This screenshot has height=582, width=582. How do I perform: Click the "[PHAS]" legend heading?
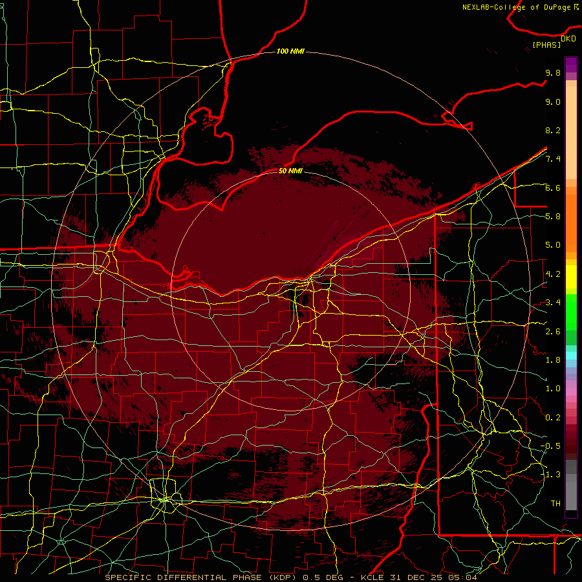click(x=546, y=45)
